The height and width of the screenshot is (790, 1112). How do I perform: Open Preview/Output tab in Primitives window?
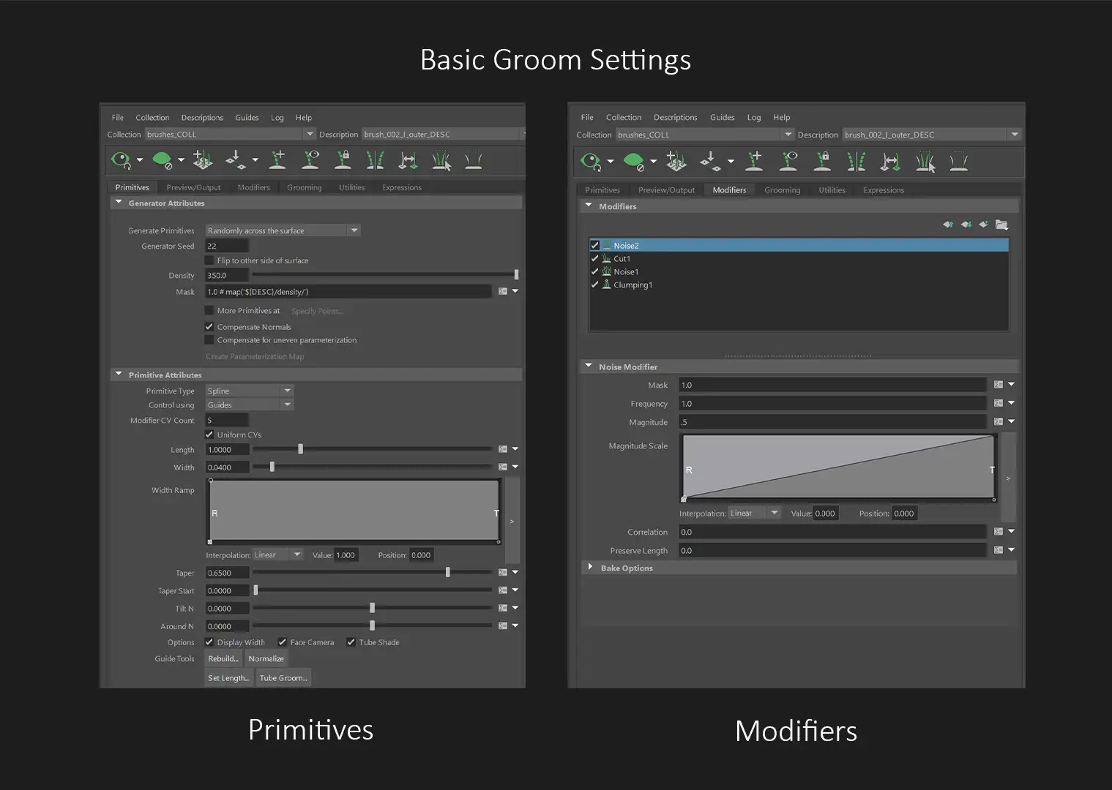coord(193,188)
